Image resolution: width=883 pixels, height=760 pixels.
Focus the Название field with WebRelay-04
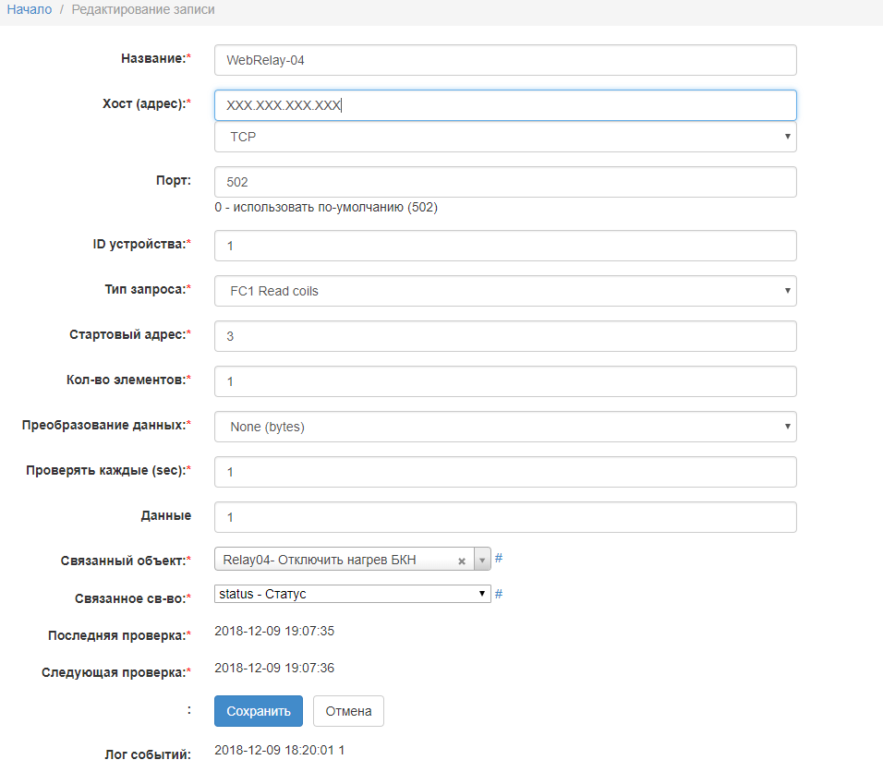point(504,61)
